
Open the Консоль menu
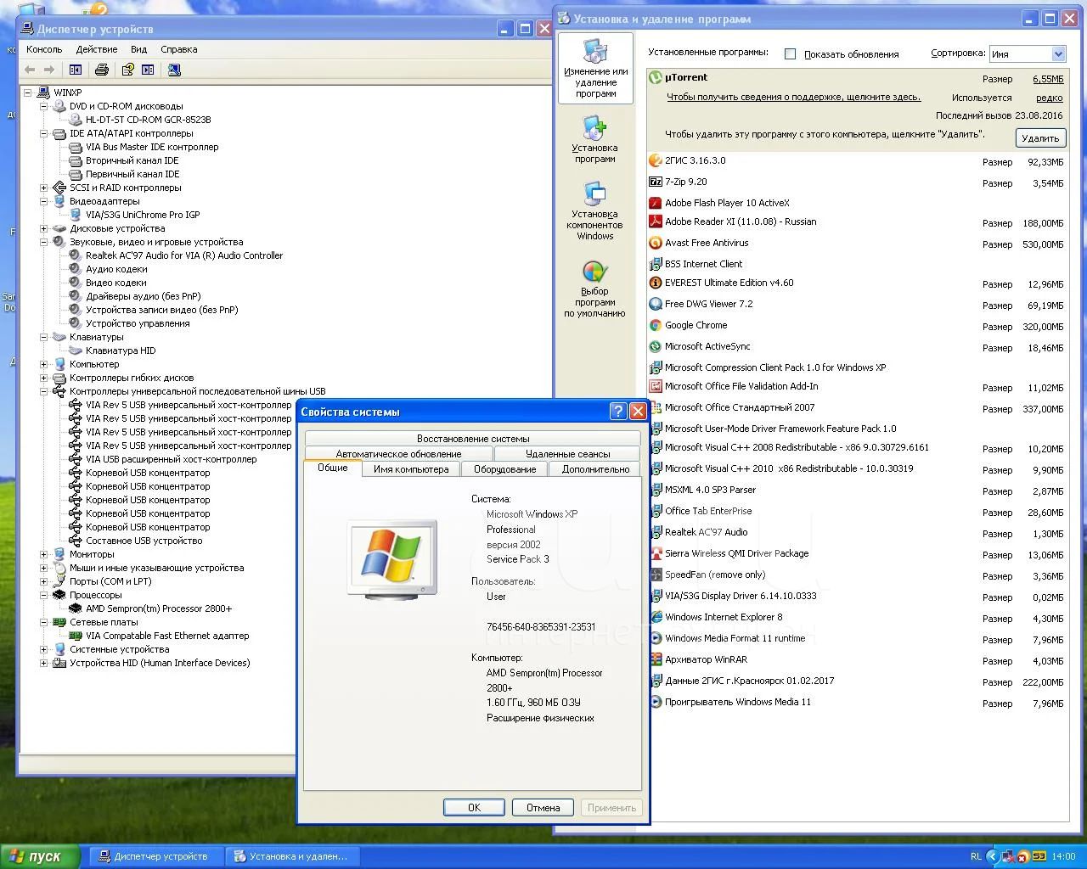pos(44,49)
